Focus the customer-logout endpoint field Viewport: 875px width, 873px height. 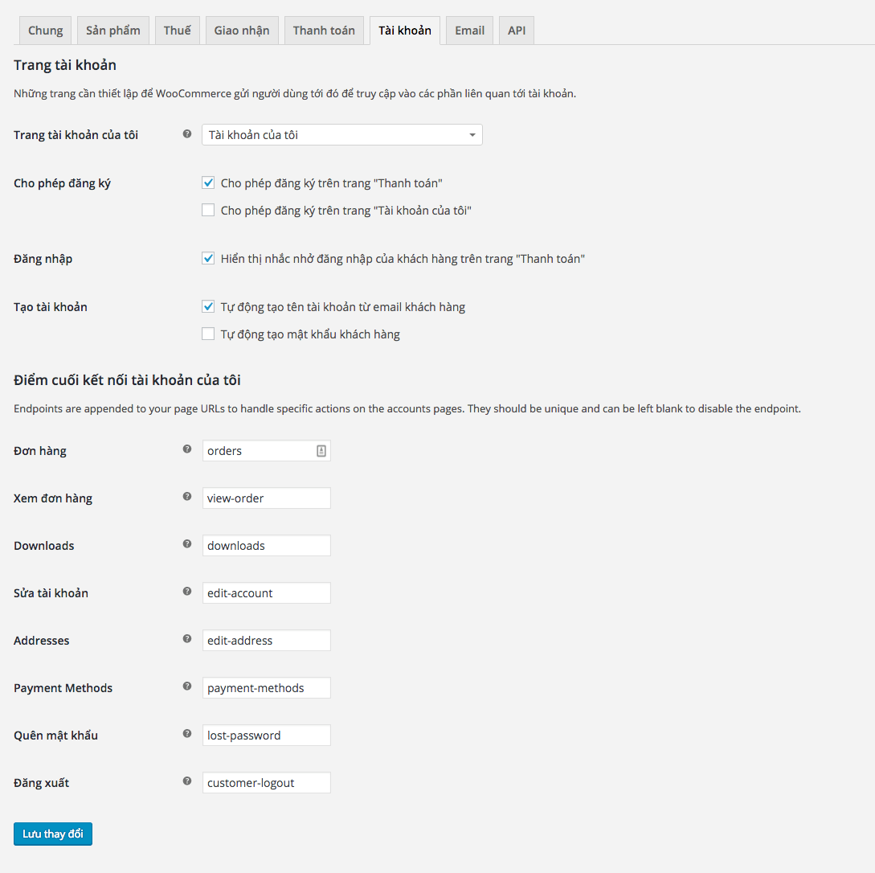[267, 783]
